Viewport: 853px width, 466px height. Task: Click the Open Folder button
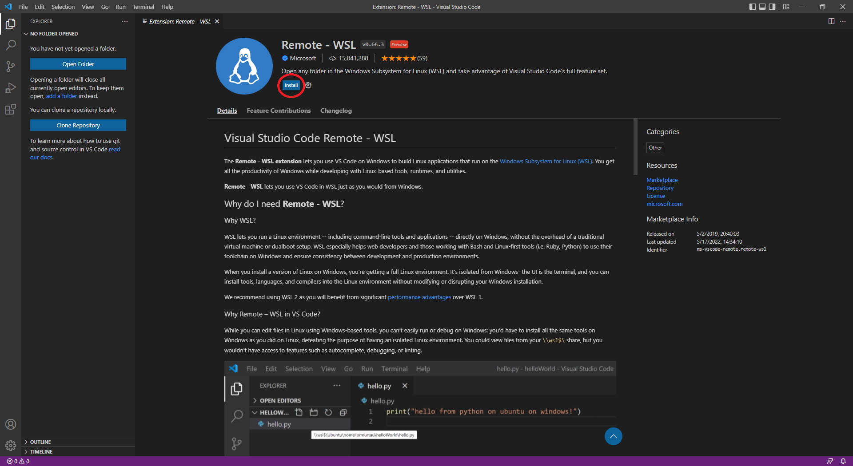[x=78, y=64]
